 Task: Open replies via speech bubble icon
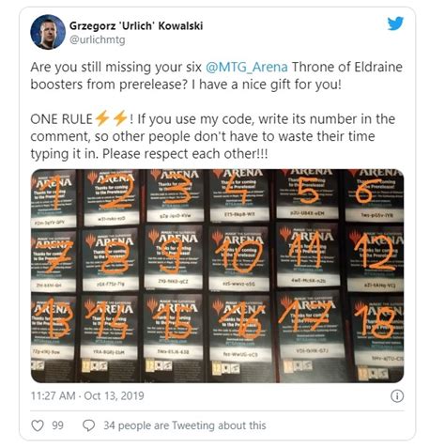88,425
